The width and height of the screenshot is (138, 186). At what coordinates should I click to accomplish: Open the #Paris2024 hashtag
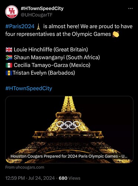pyautogui.click(x=20, y=26)
